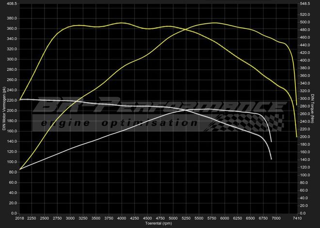Click the 'Toerental (rpm)' x-axis title

[158, 224]
